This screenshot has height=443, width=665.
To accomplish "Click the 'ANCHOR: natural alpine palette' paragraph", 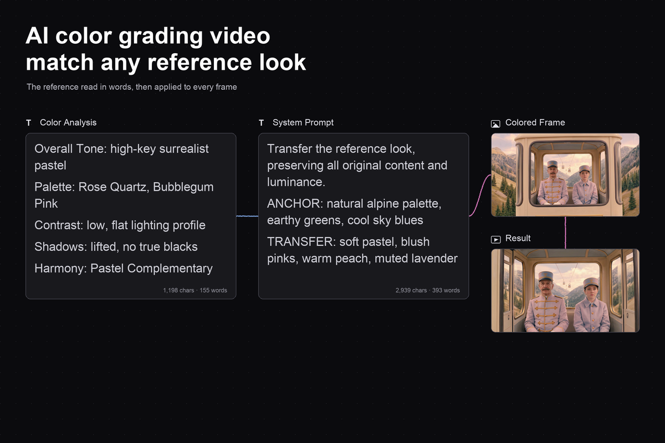I will click(x=354, y=212).
